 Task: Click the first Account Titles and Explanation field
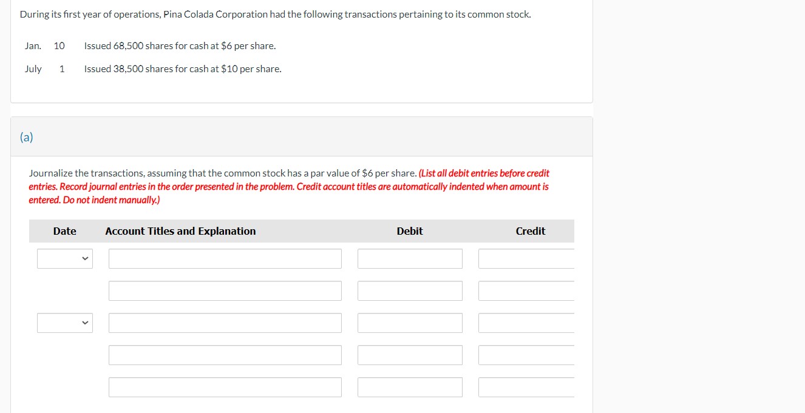point(225,258)
